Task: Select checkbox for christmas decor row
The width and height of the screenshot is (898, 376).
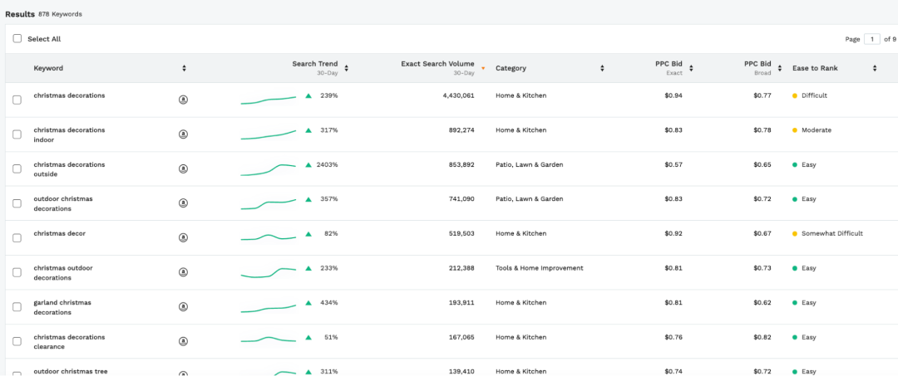Action: coord(17,238)
